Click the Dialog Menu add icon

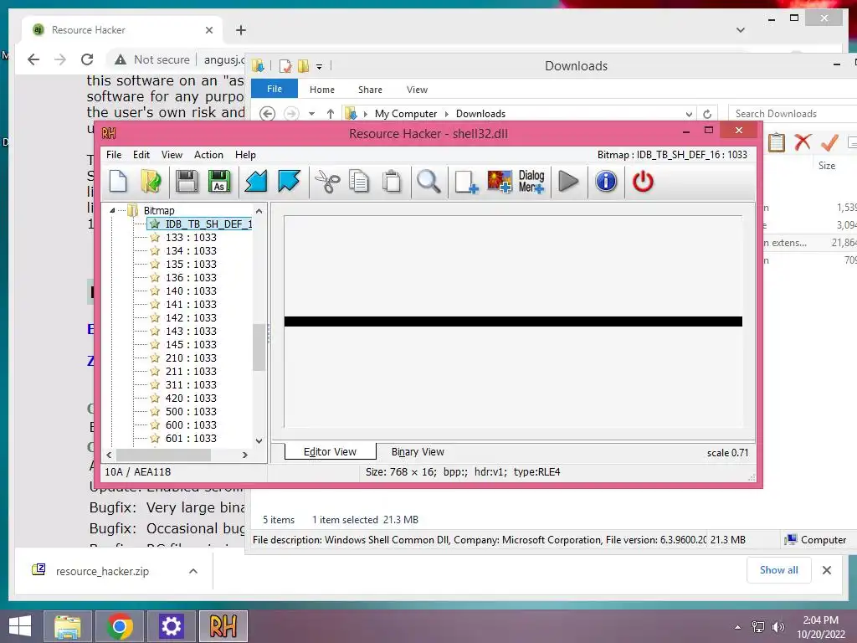[531, 181]
